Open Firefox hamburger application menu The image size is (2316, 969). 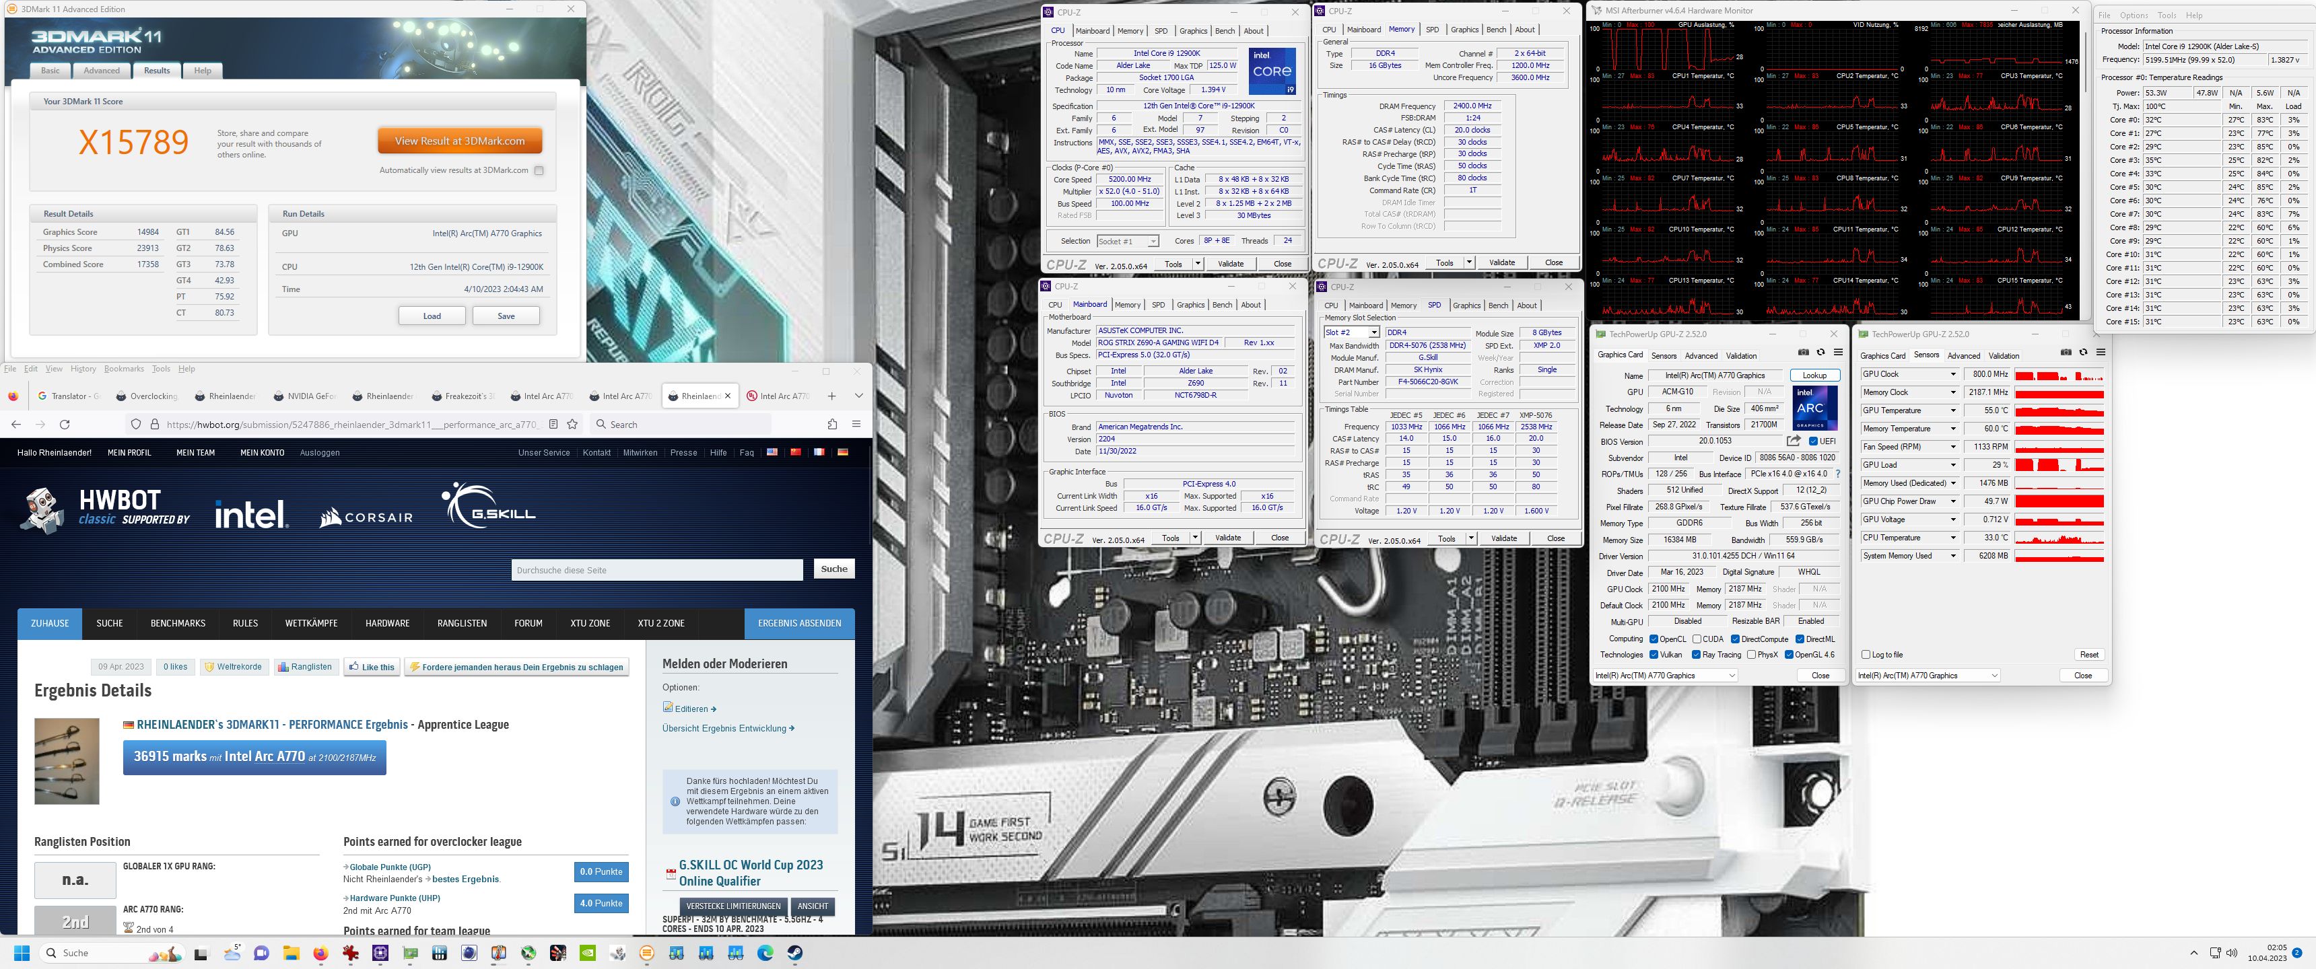856,425
